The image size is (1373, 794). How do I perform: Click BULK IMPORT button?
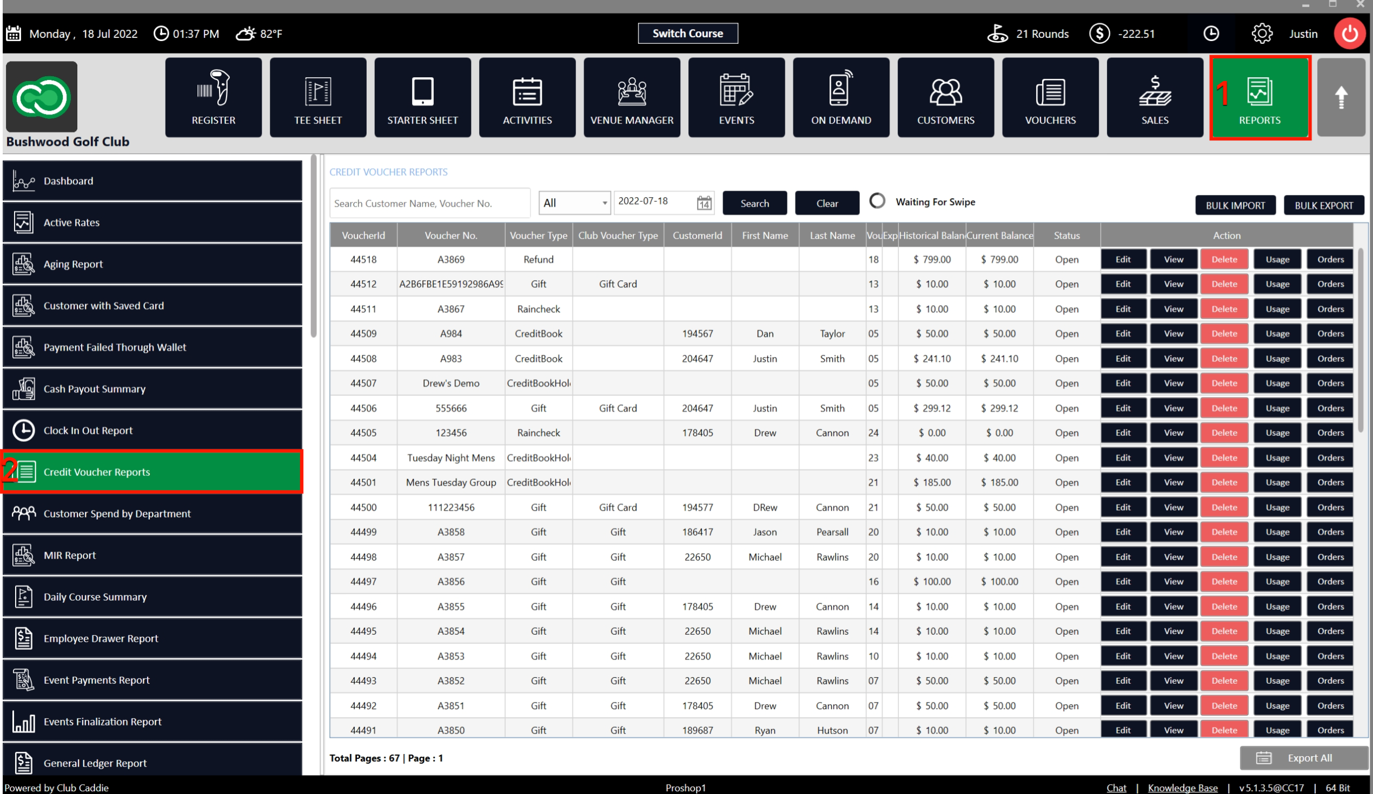[1235, 205]
